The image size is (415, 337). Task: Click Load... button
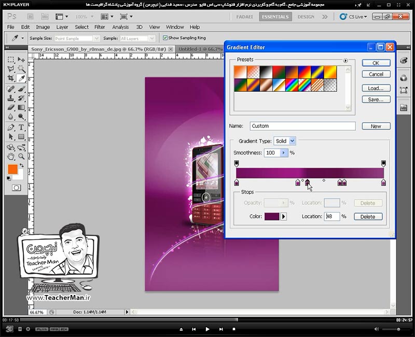[376, 88]
